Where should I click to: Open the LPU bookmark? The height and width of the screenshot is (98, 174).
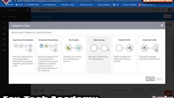pyautogui.click(x=116, y=5)
